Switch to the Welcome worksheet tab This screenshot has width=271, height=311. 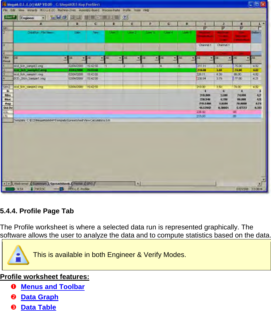click(21, 184)
